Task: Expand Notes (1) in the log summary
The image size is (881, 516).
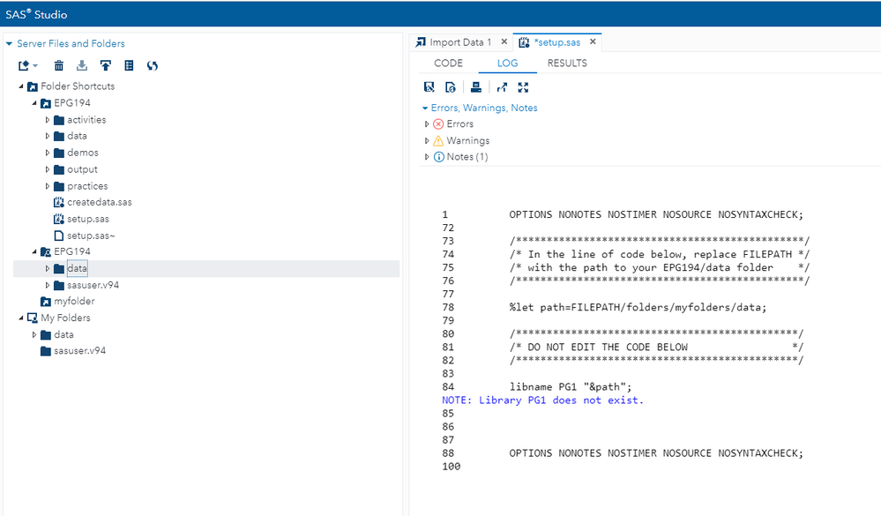Action: click(x=428, y=157)
